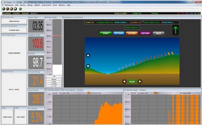Open the Design menu
This screenshot has width=202, height=125.
pyautogui.click(x=30, y=5)
